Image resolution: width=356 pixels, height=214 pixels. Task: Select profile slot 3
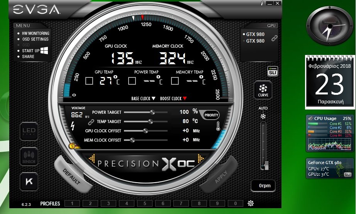click(108, 203)
